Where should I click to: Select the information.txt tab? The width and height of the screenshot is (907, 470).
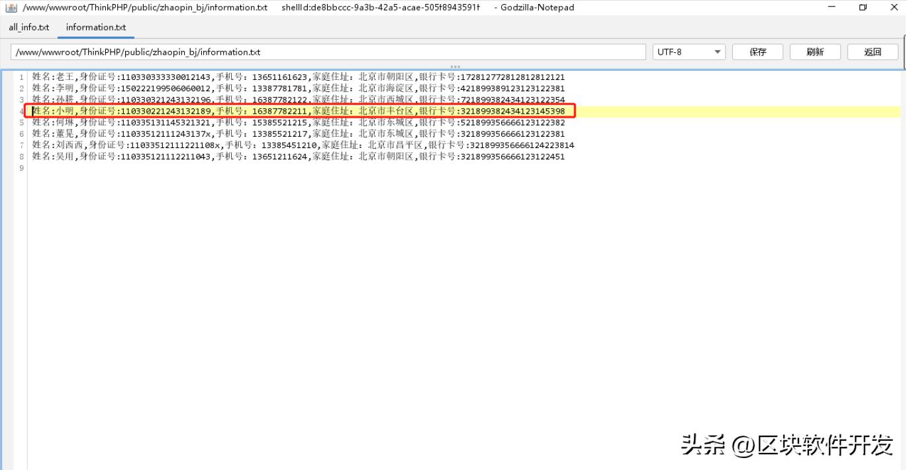96,27
